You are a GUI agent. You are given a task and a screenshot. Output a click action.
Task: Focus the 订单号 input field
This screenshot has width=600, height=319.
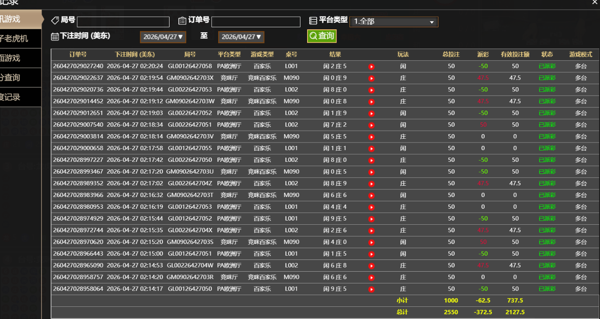click(x=256, y=22)
